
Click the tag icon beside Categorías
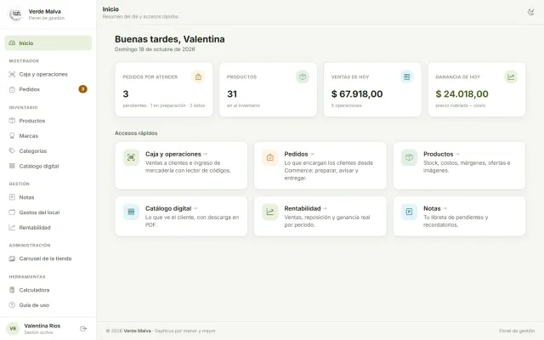[x=12, y=151]
